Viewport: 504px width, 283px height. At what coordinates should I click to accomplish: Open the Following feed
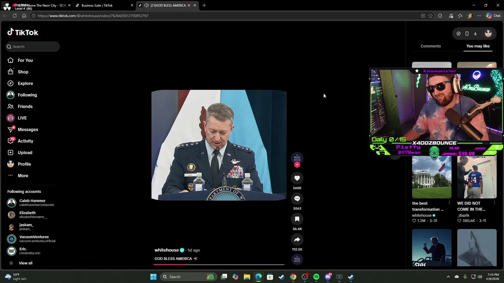point(22,95)
